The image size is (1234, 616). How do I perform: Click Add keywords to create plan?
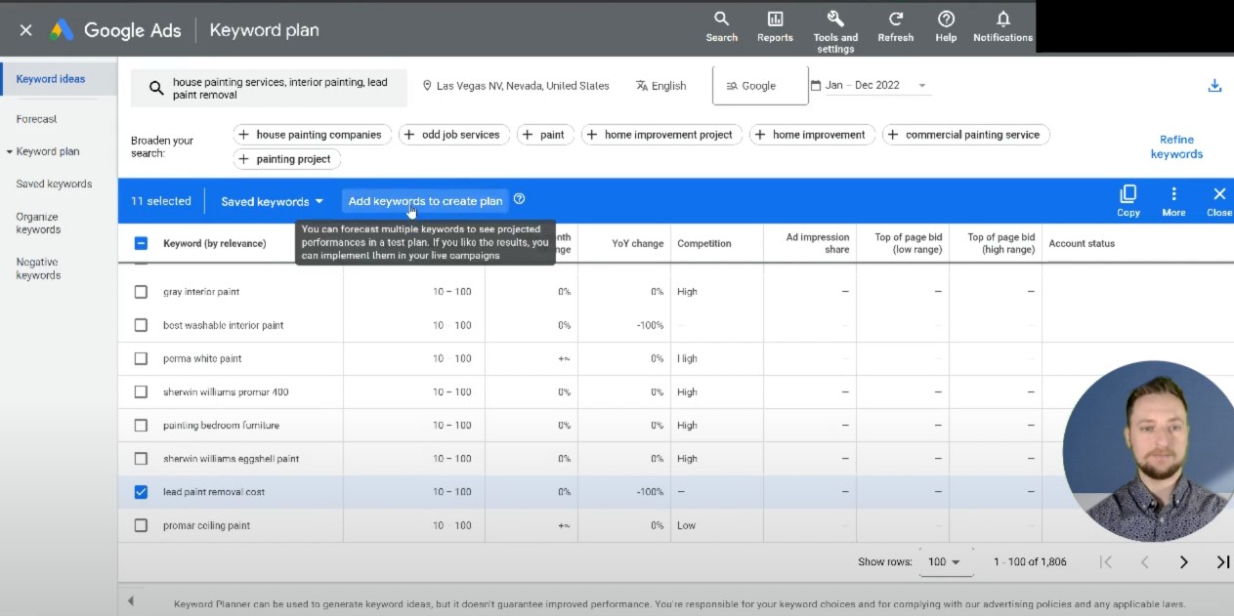(x=426, y=201)
